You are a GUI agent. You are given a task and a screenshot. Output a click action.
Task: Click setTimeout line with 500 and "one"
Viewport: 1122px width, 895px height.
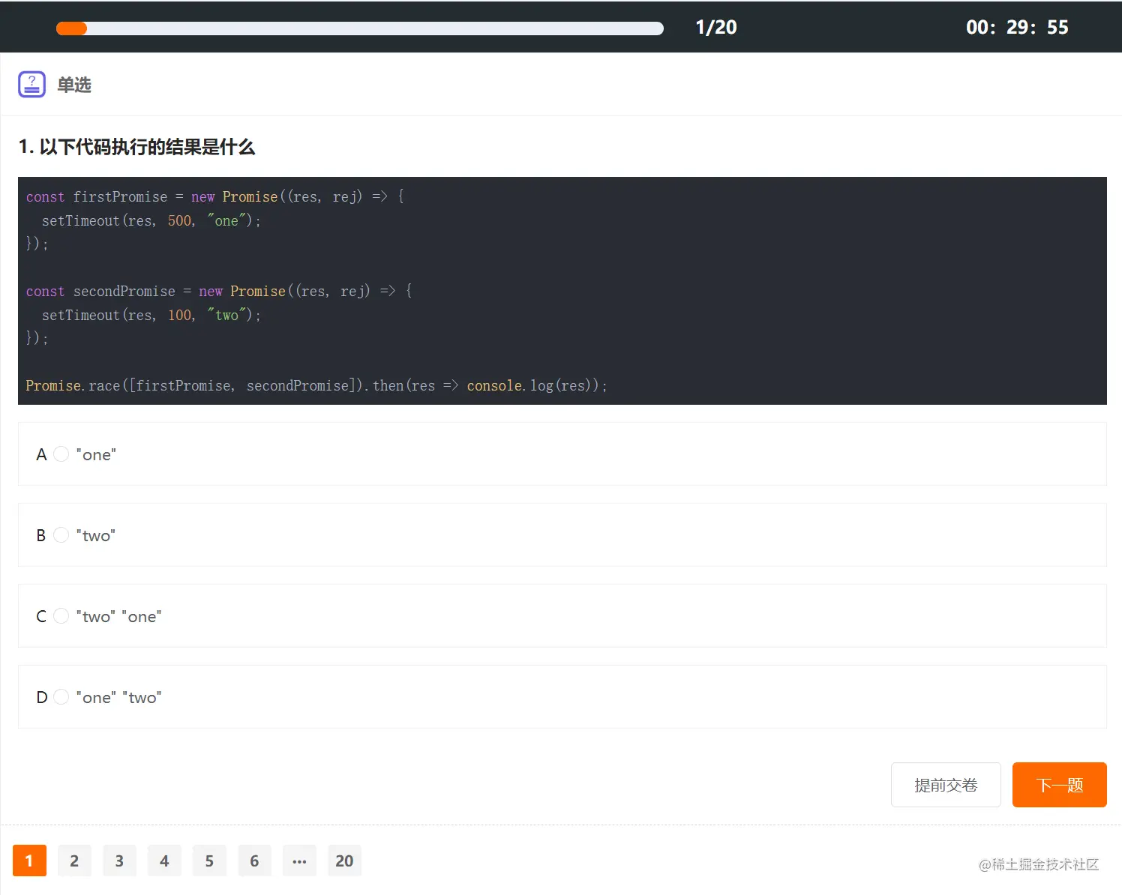151,220
